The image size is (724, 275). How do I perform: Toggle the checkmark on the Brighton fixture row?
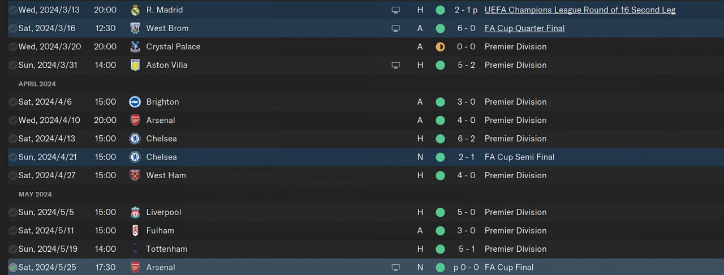[x=13, y=102]
